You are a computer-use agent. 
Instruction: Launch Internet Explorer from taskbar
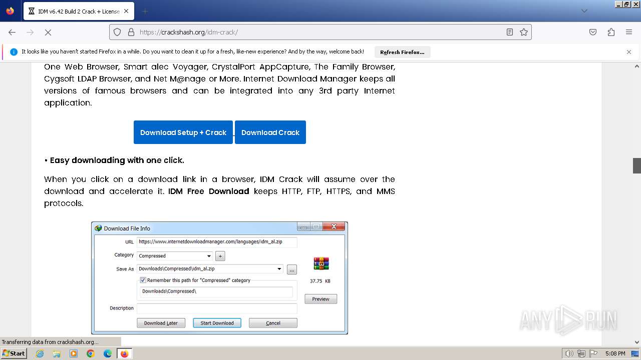[40, 353]
